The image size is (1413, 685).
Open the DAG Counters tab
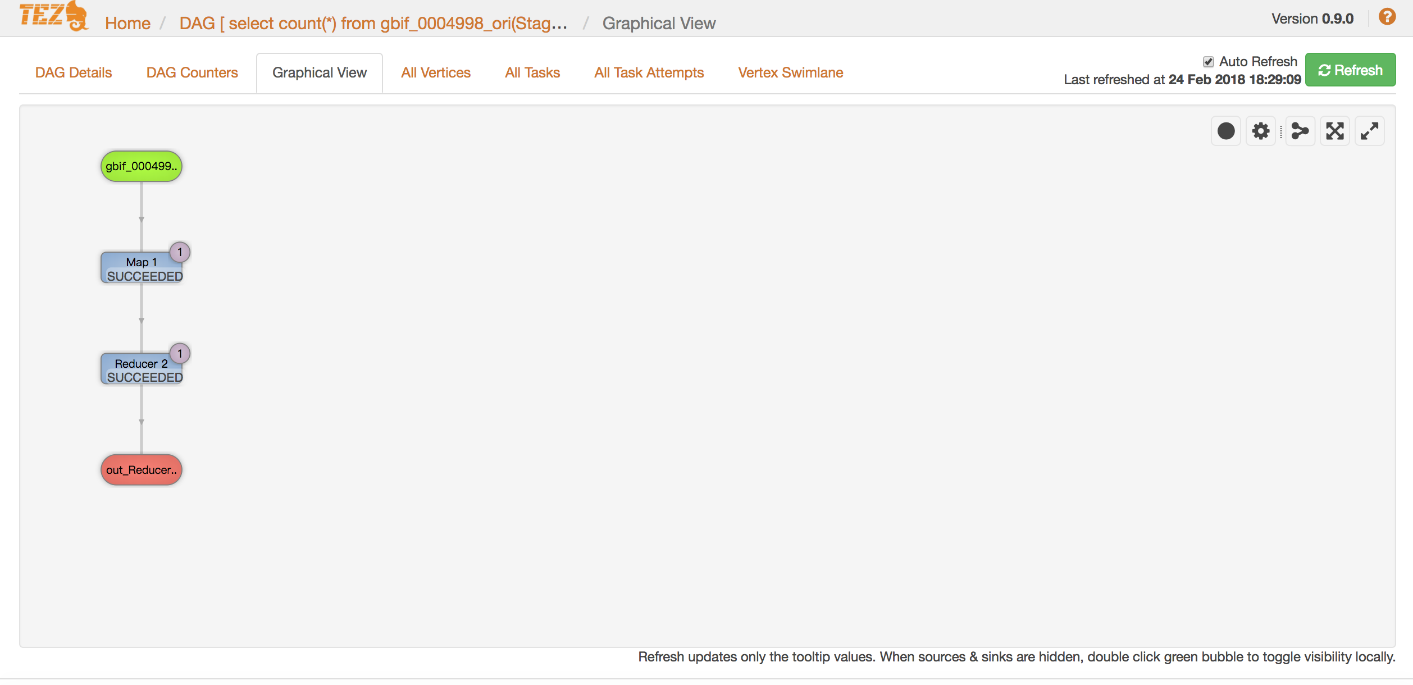pyautogui.click(x=192, y=73)
